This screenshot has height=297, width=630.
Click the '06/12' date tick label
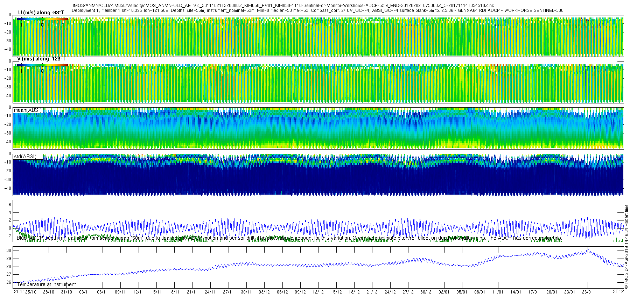282,292
